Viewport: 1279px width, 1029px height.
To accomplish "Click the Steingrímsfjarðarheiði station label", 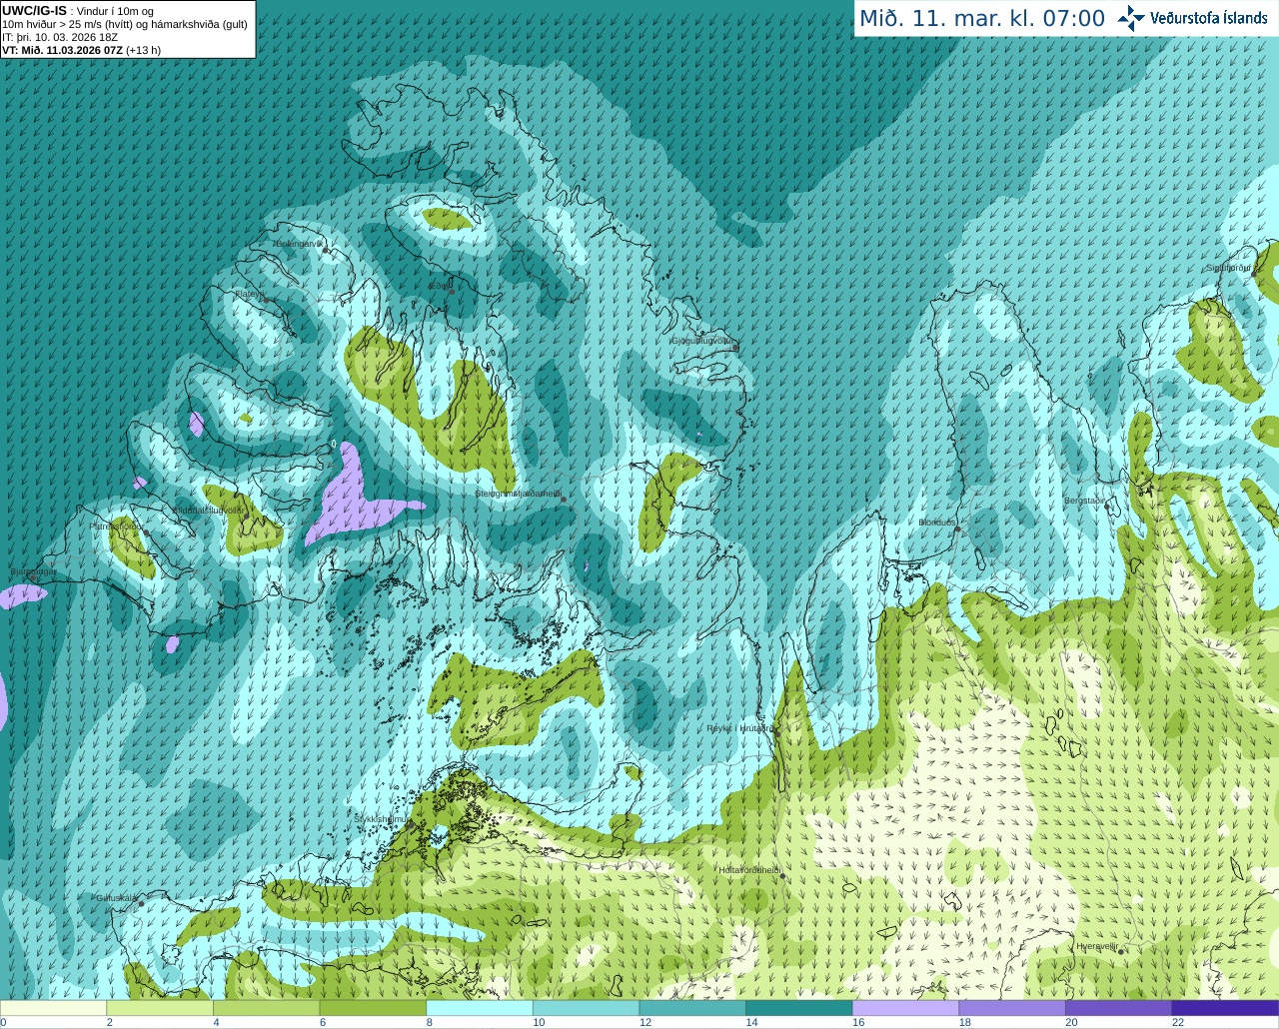I will (518, 494).
